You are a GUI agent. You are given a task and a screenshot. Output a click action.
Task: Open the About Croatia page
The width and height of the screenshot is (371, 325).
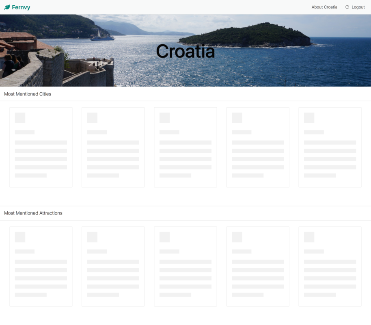(324, 7)
